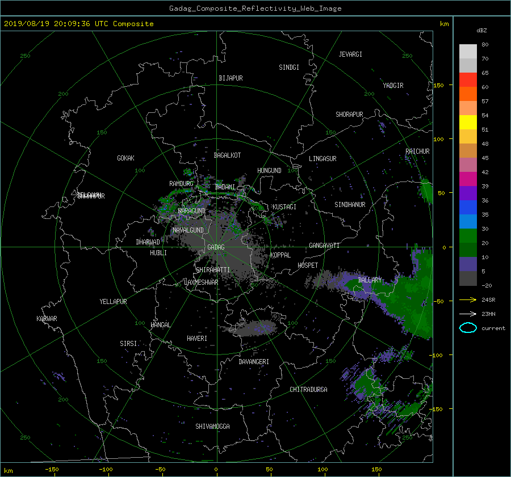
Task: Click the GADAG radar center label
Action: [x=216, y=247]
